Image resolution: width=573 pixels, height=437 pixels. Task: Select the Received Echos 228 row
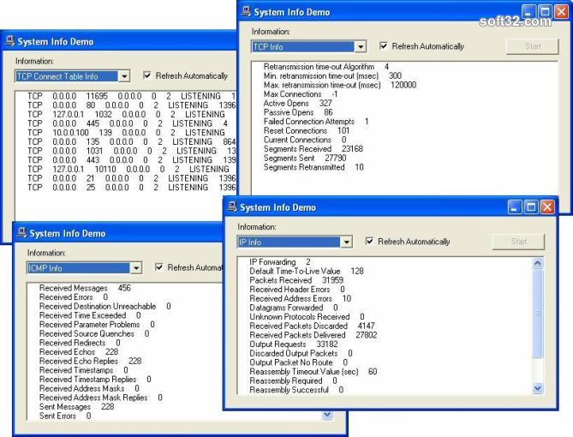79,352
